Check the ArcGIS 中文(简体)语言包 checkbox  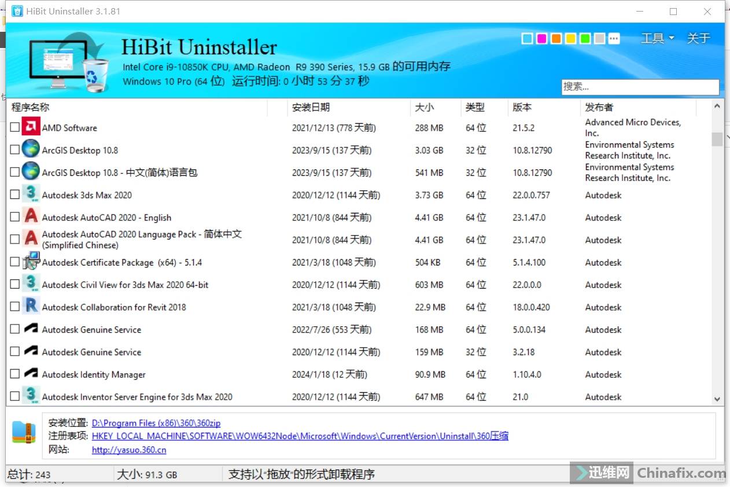coord(15,172)
